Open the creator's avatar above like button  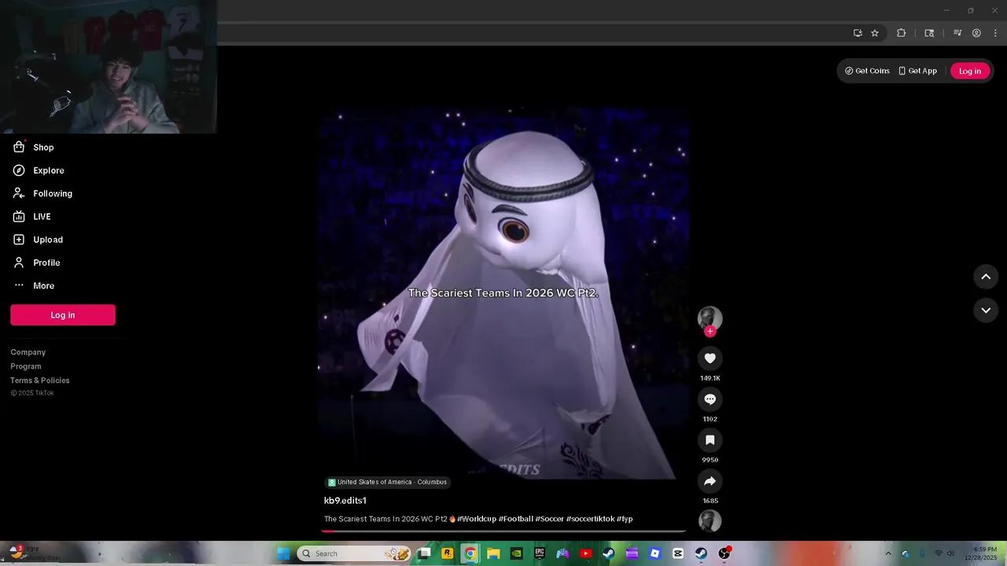[710, 317]
